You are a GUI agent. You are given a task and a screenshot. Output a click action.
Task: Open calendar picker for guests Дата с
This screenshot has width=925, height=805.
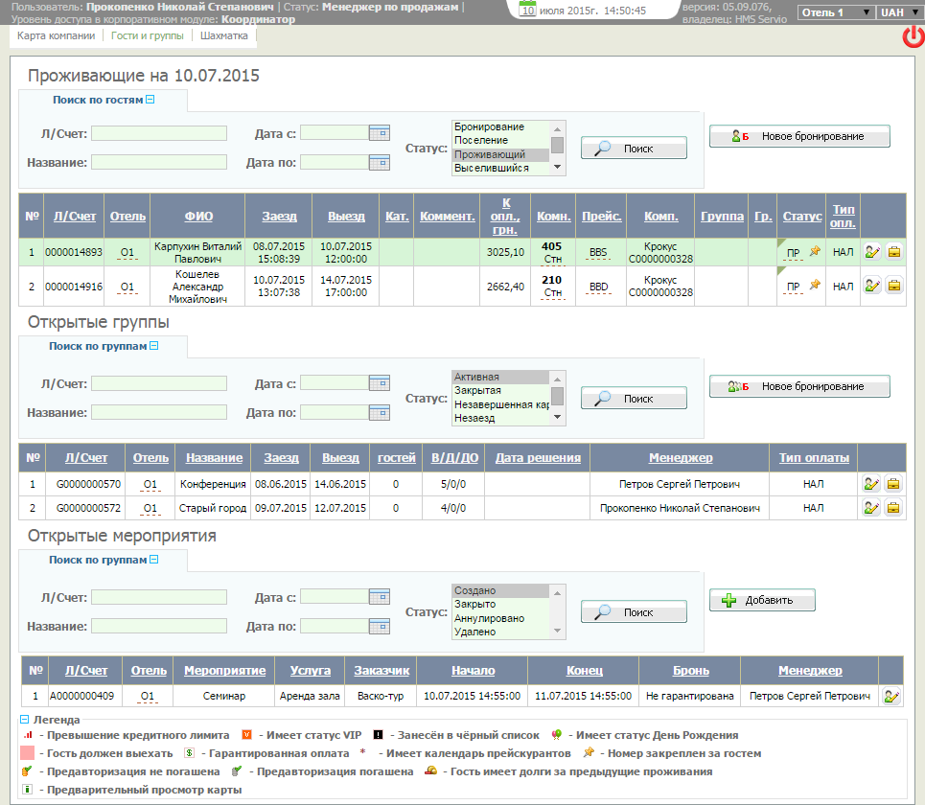click(x=380, y=133)
